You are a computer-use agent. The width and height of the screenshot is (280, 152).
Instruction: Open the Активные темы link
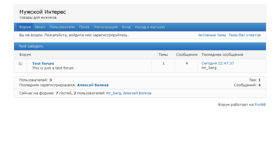212,35
